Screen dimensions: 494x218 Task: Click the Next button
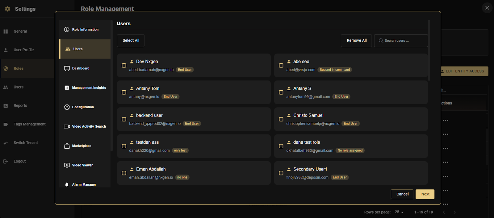tap(425, 194)
